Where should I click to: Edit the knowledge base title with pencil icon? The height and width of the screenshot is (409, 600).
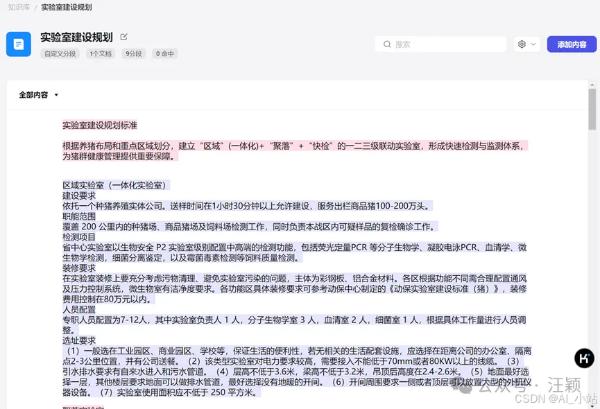tap(123, 37)
